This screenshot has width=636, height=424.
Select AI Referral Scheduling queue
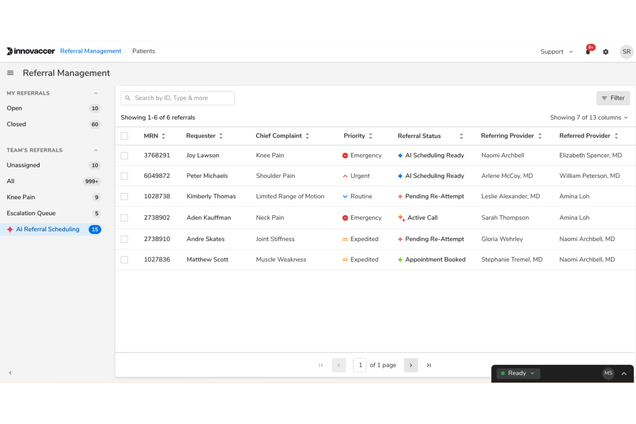coord(52,229)
